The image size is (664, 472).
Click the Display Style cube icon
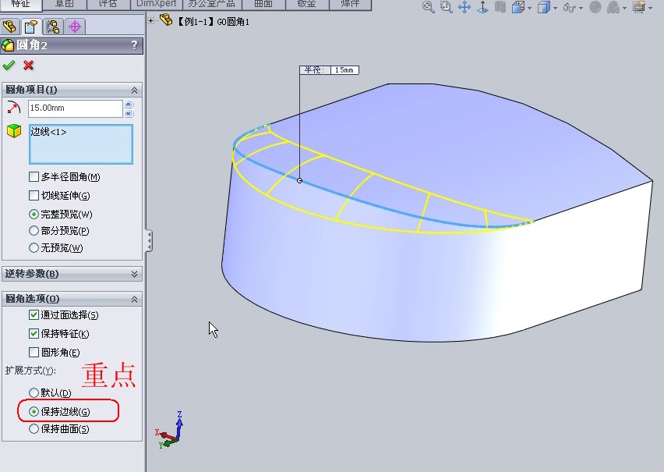544,7
